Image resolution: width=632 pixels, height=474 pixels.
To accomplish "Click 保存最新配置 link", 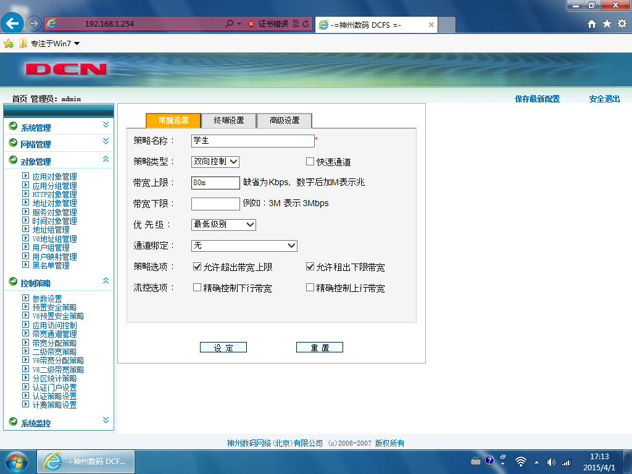I will (538, 99).
